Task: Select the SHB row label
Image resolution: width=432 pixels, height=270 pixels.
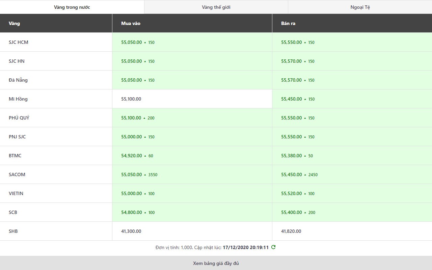Action: pos(13,231)
